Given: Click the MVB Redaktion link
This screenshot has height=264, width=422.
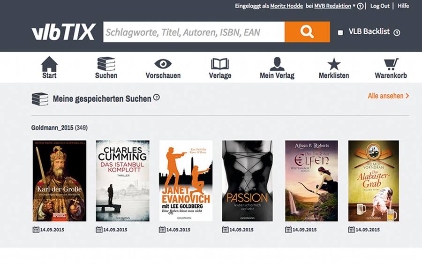Looking at the screenshot, I should click(x=332, y=6).
